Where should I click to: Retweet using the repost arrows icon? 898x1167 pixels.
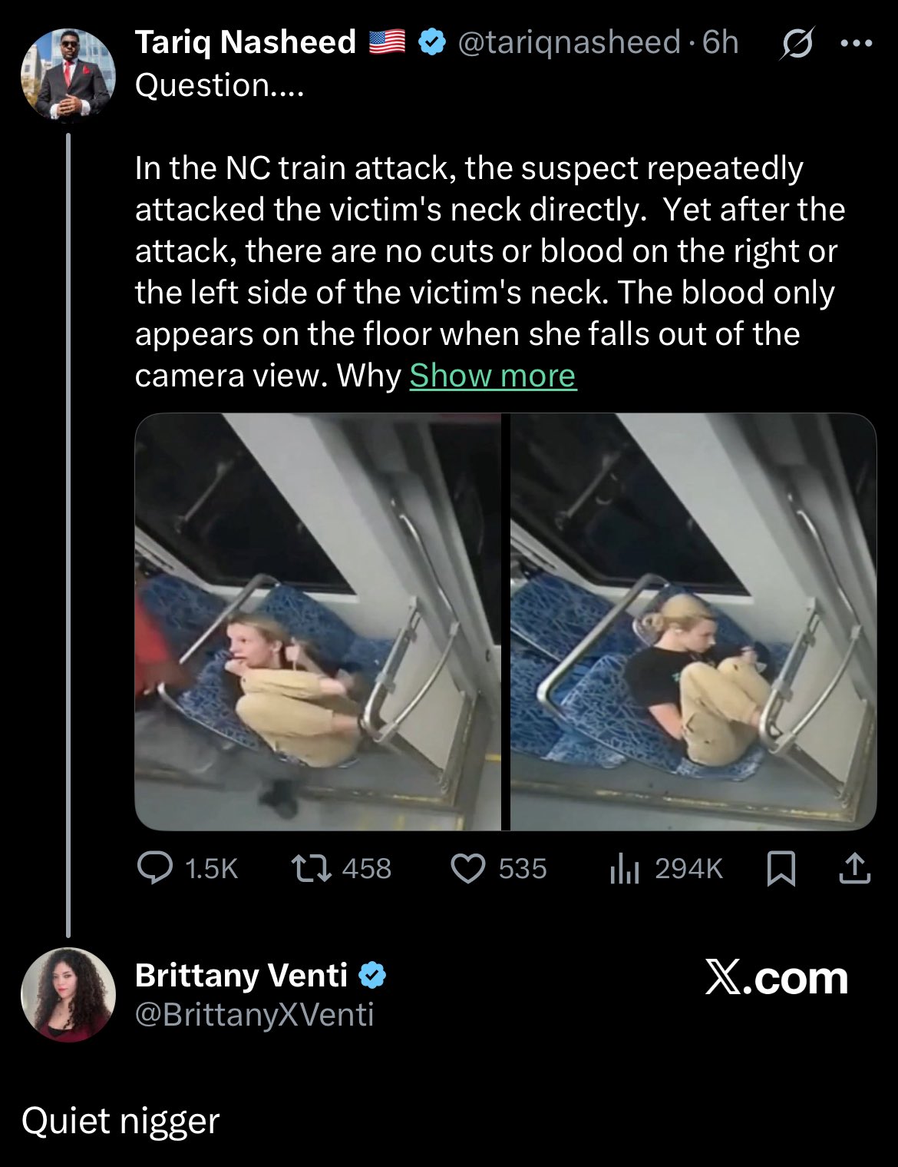[x=311, y=869]
